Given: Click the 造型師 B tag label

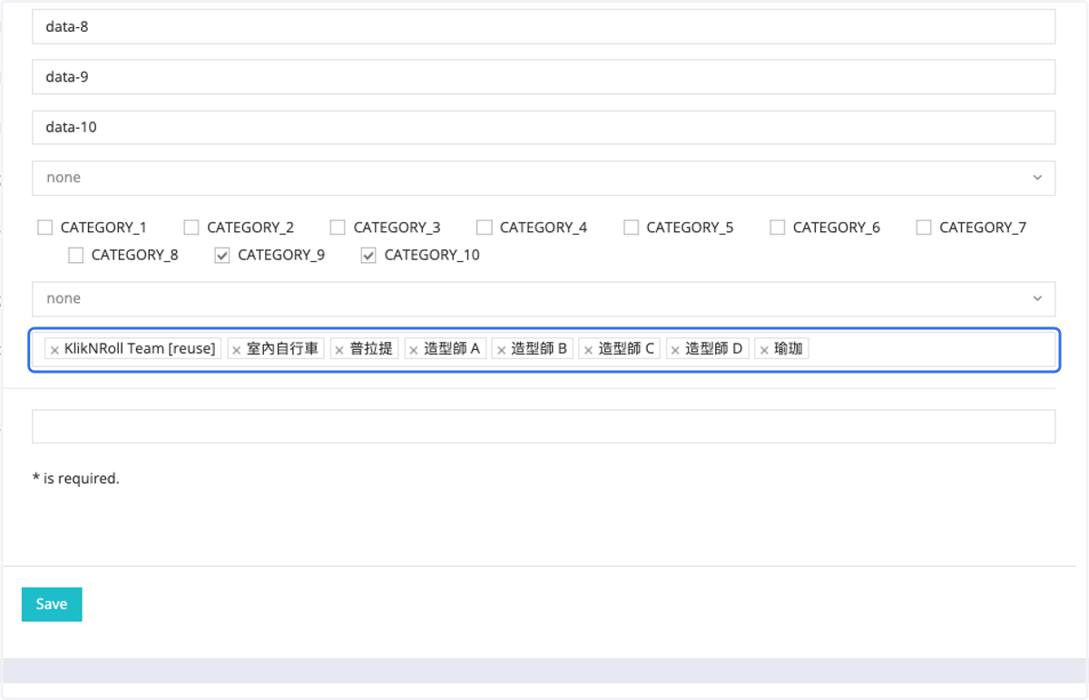Looking at the screenshot, I should pyautogui.click(x=539, y=348).
